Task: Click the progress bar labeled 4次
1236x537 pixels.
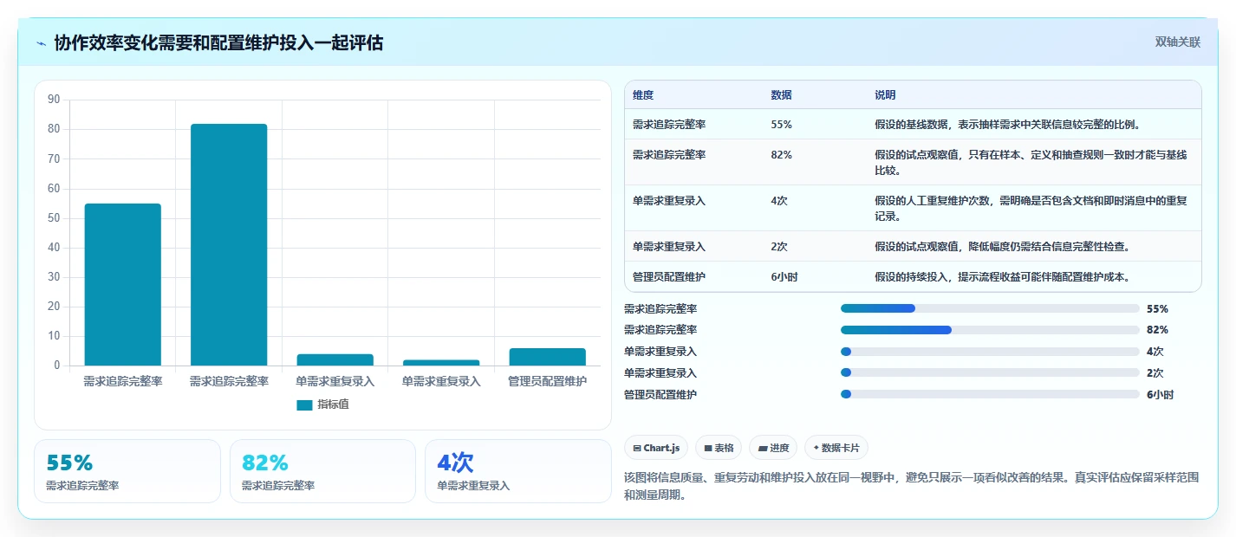Action: (990, 352)
